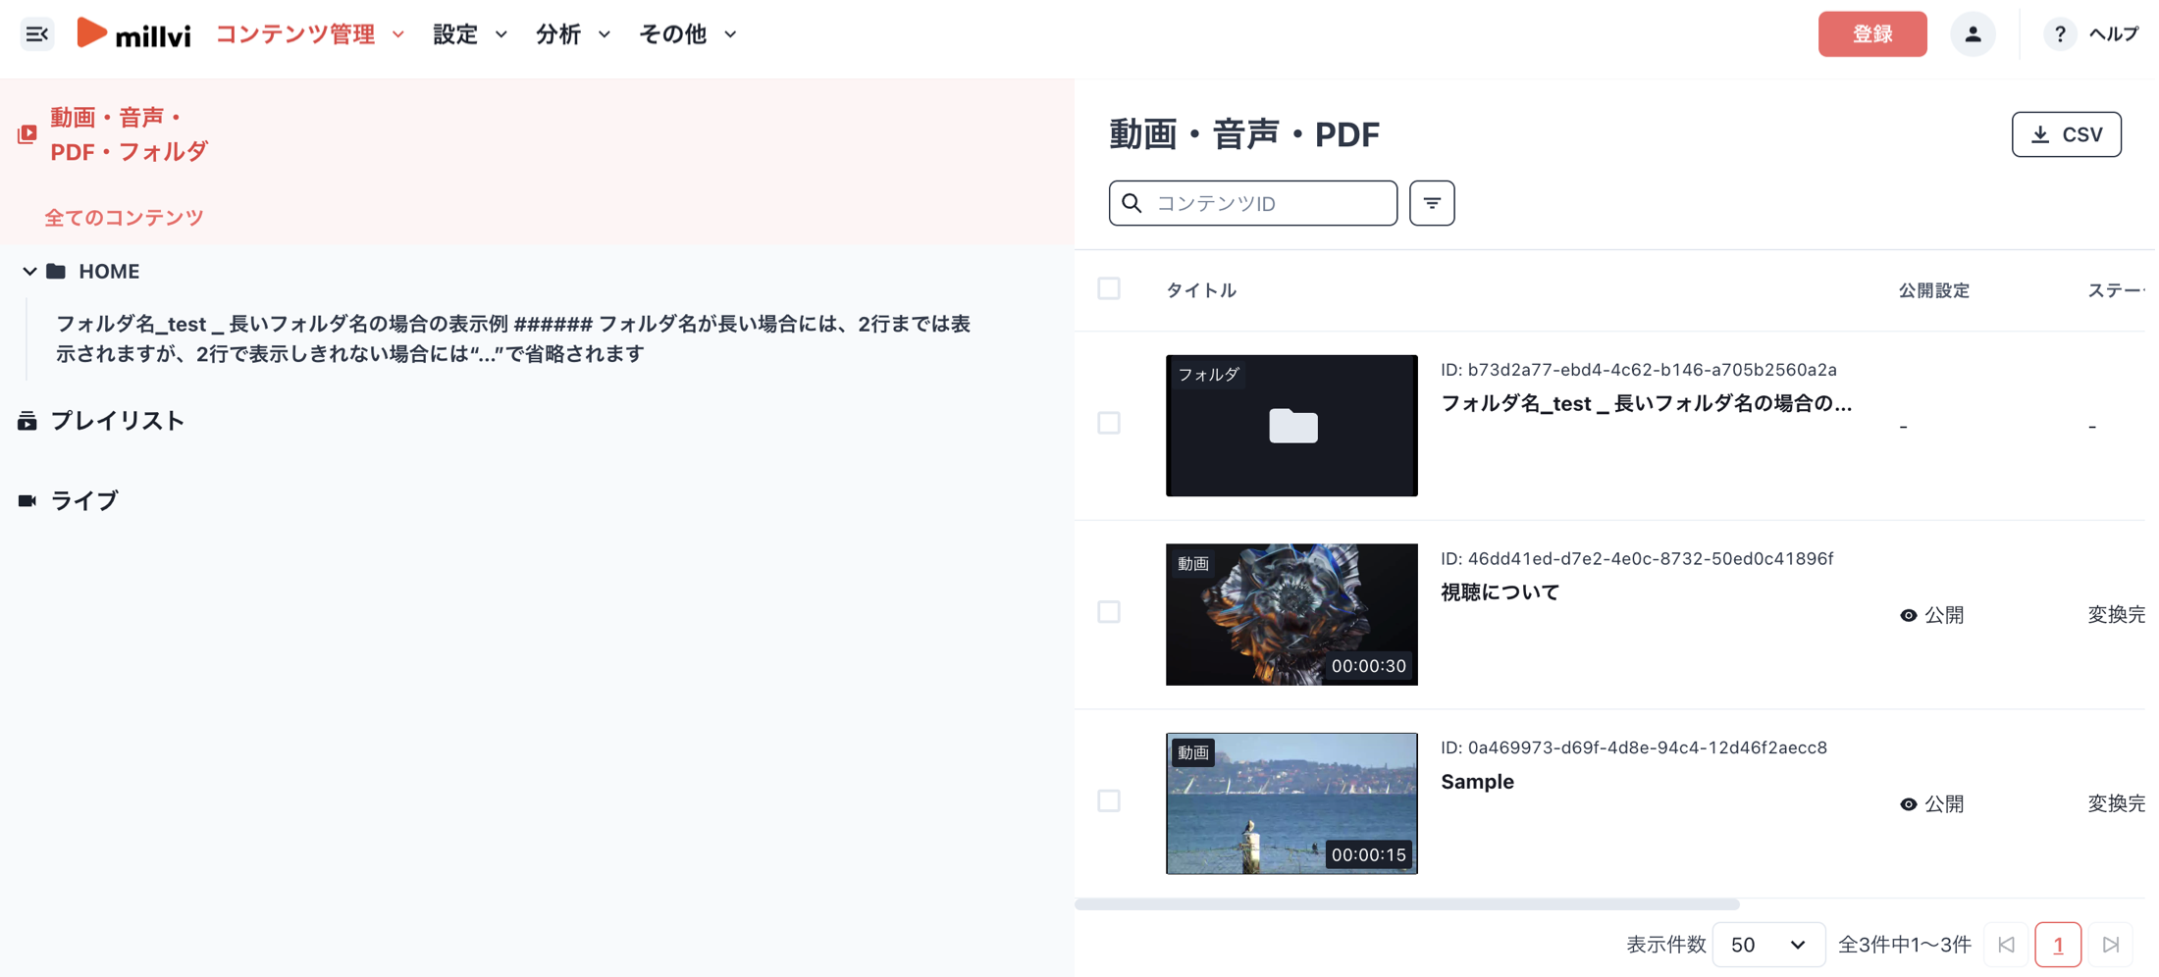2159x977 pixels.
Task: Open the ライブ section
Action: point(84,501)
